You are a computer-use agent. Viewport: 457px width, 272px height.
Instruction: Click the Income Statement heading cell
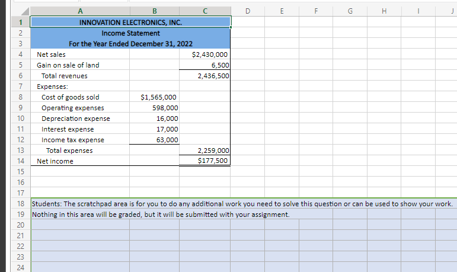point(130,33)
